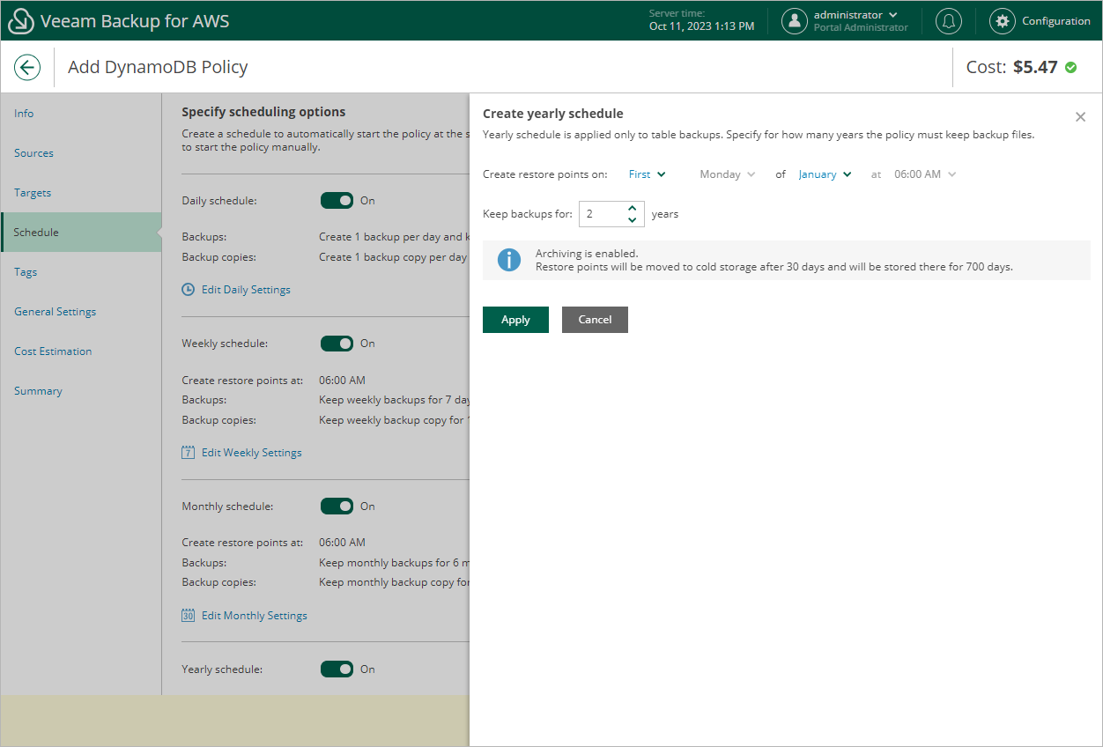
Task: Click the Veeam logo icon
Action: click(x=21, y=21)
